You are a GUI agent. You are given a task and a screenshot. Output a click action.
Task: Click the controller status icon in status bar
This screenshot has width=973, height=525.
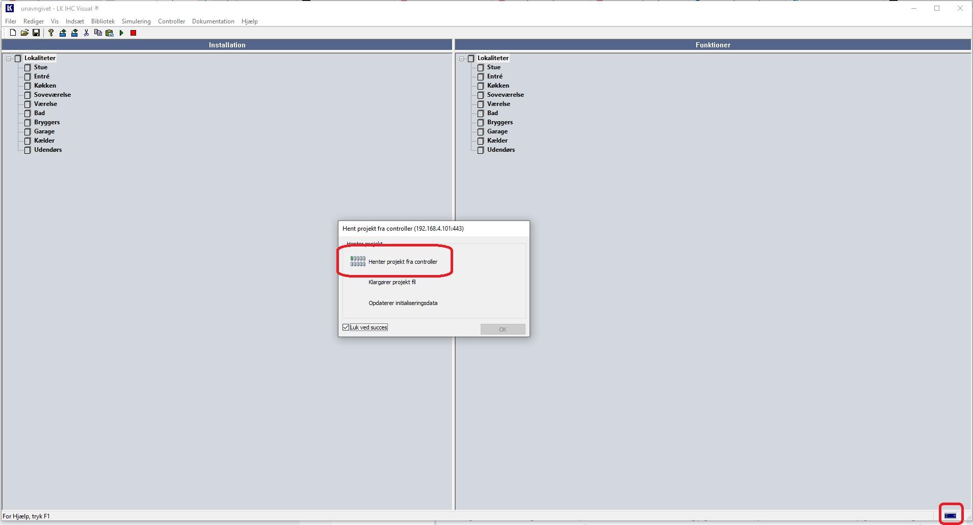point(950,516)
